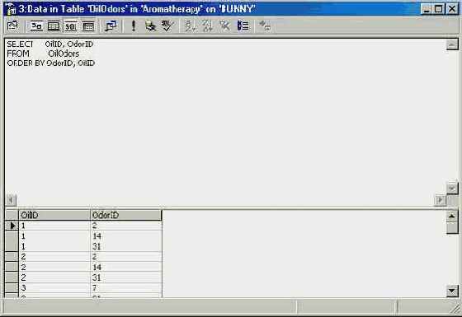The image size is (462, 317).
Task: Click row selector for OilID 2, OdorID 14 row
Action: (12, 267)
